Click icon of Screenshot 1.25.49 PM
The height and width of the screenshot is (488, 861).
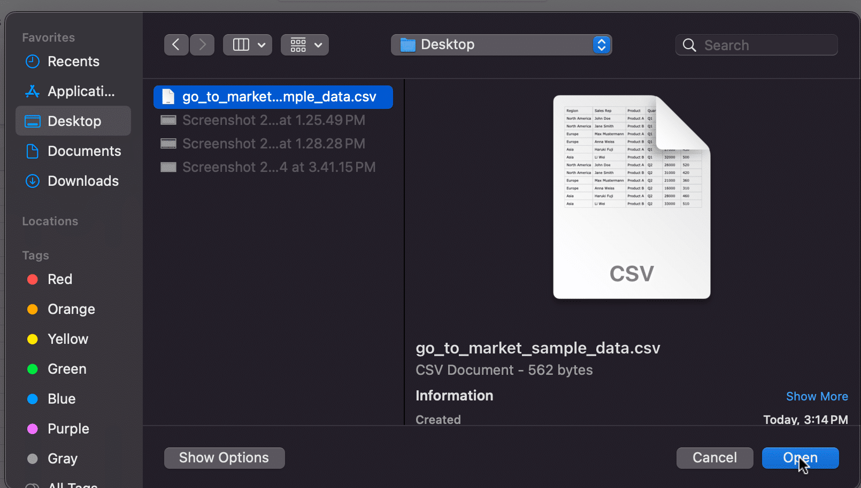click(168, 120)
